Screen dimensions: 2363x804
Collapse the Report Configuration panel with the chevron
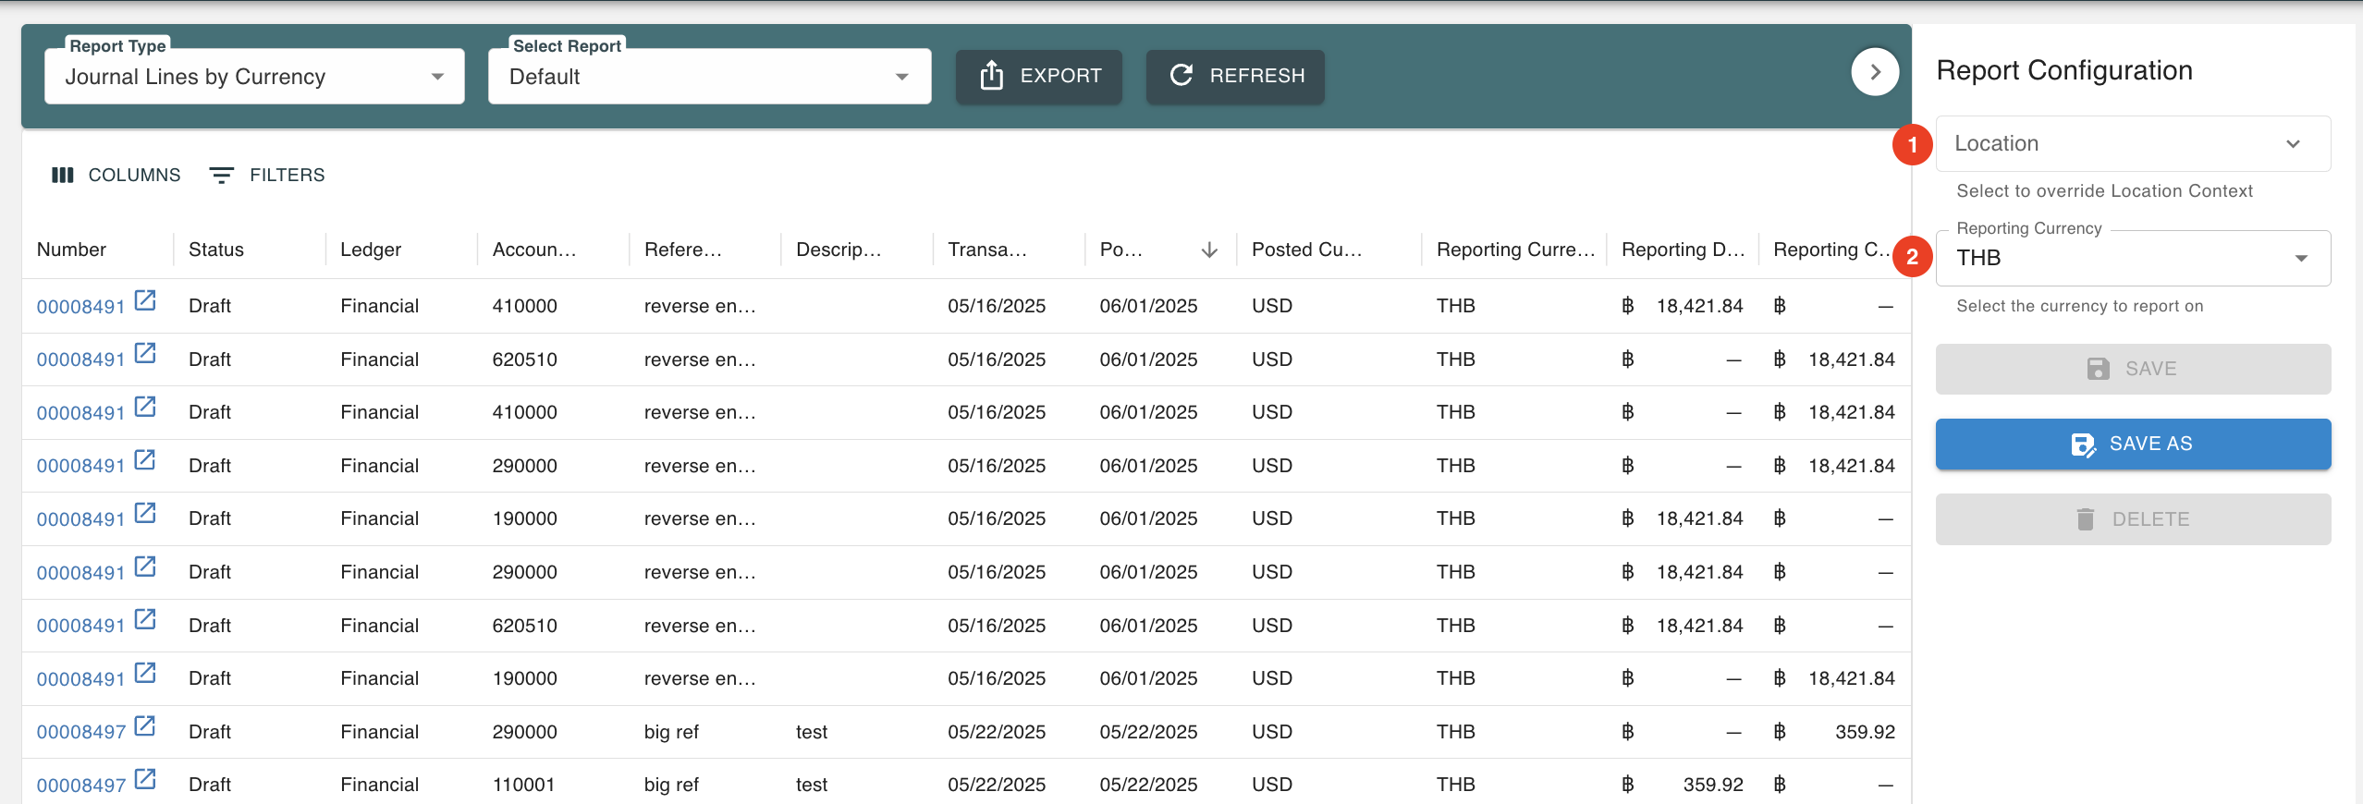click(x=1875, y=72)
